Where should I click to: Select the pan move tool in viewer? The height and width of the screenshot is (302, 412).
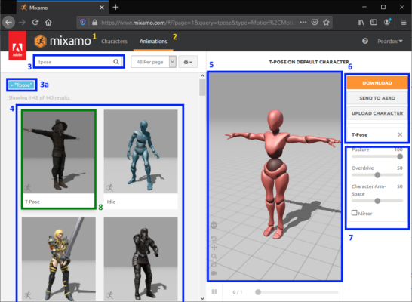tap(214, 248)
